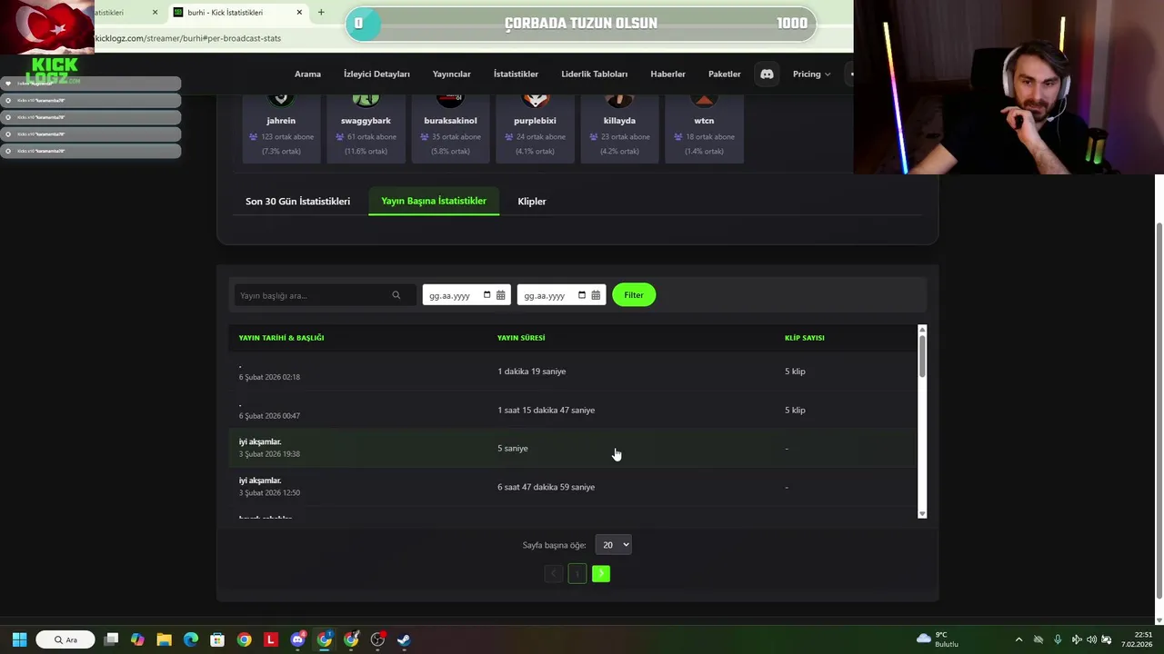Open the Discord icon in site header
Screen dimensions: 1164x654
[x=767, y=74]
